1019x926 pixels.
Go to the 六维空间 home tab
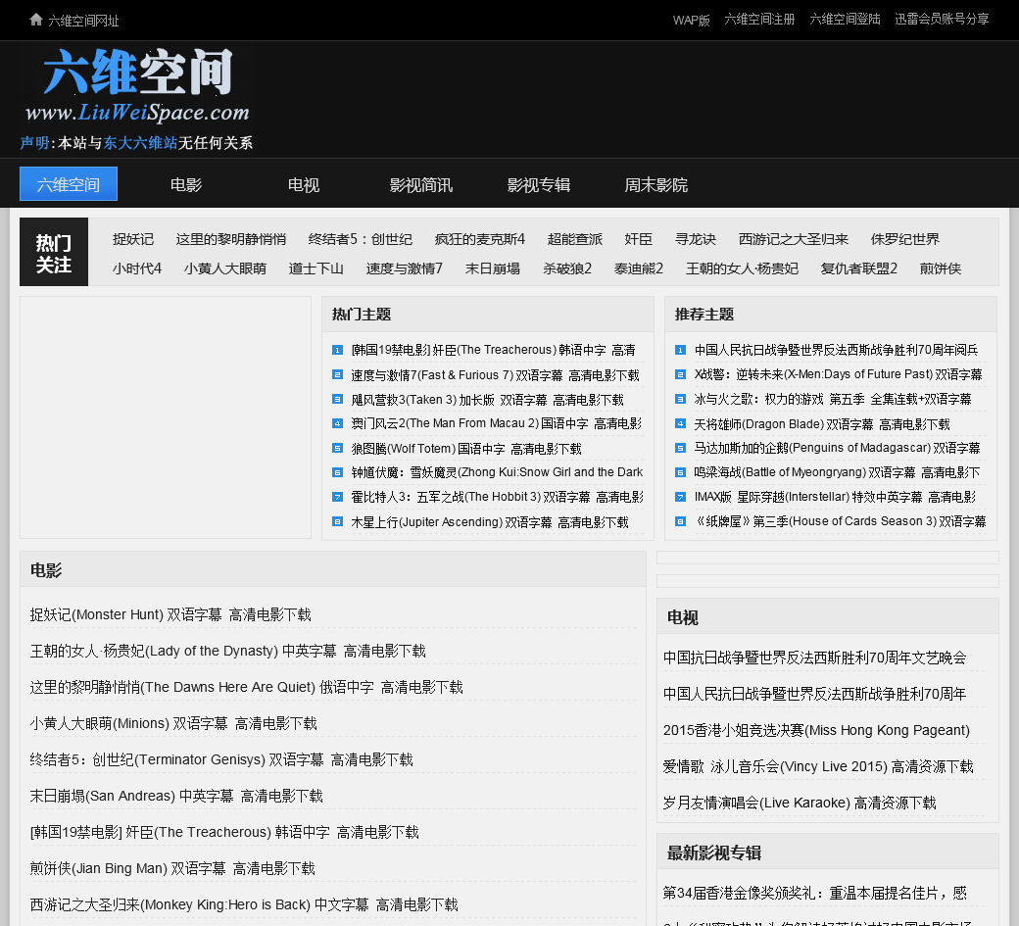[69, 184]
